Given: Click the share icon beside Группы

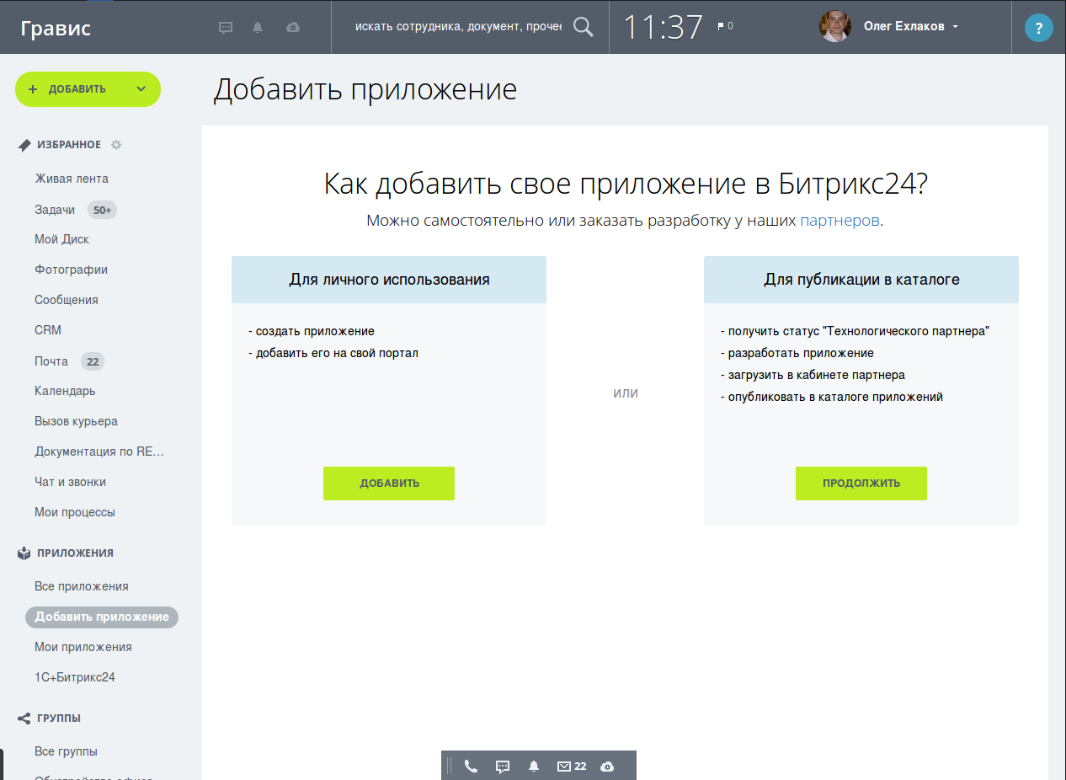Looking at the screenshot, I should (x=24, y=719).
